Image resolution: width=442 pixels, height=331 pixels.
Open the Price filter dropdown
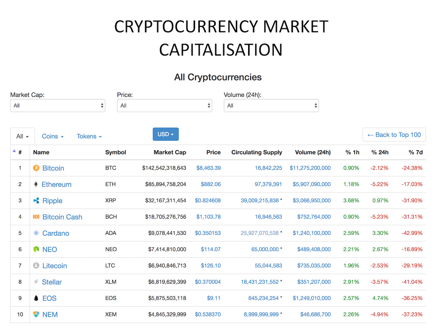(164, 106)
